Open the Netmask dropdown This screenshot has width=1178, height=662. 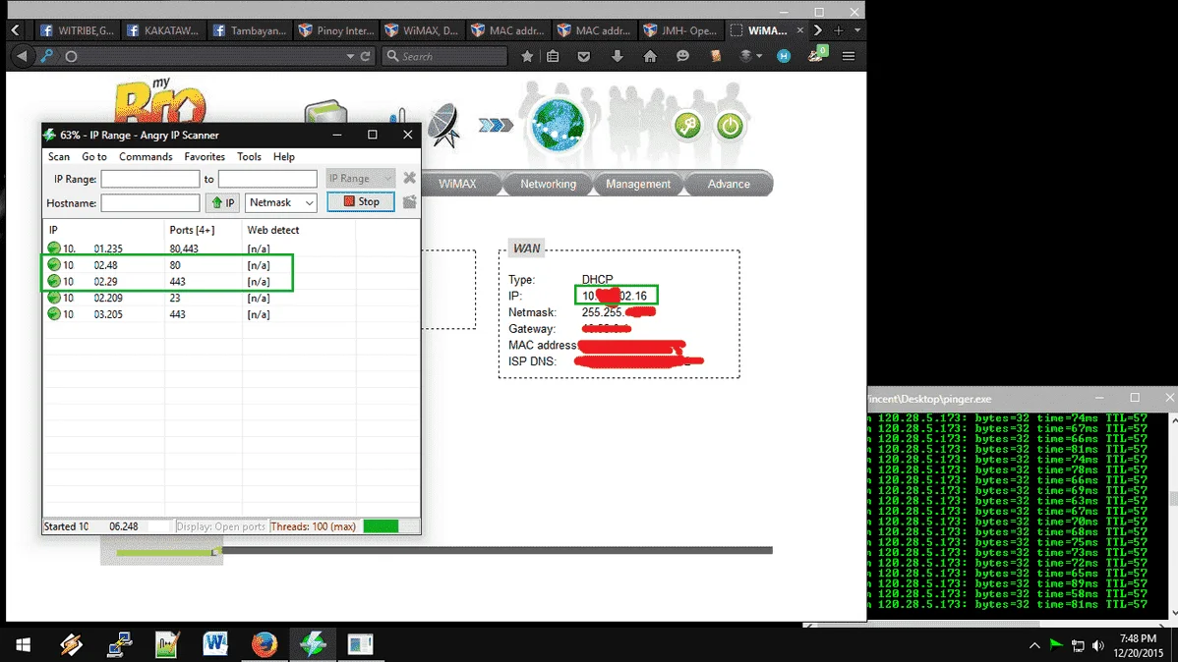[x=281, y=202]
